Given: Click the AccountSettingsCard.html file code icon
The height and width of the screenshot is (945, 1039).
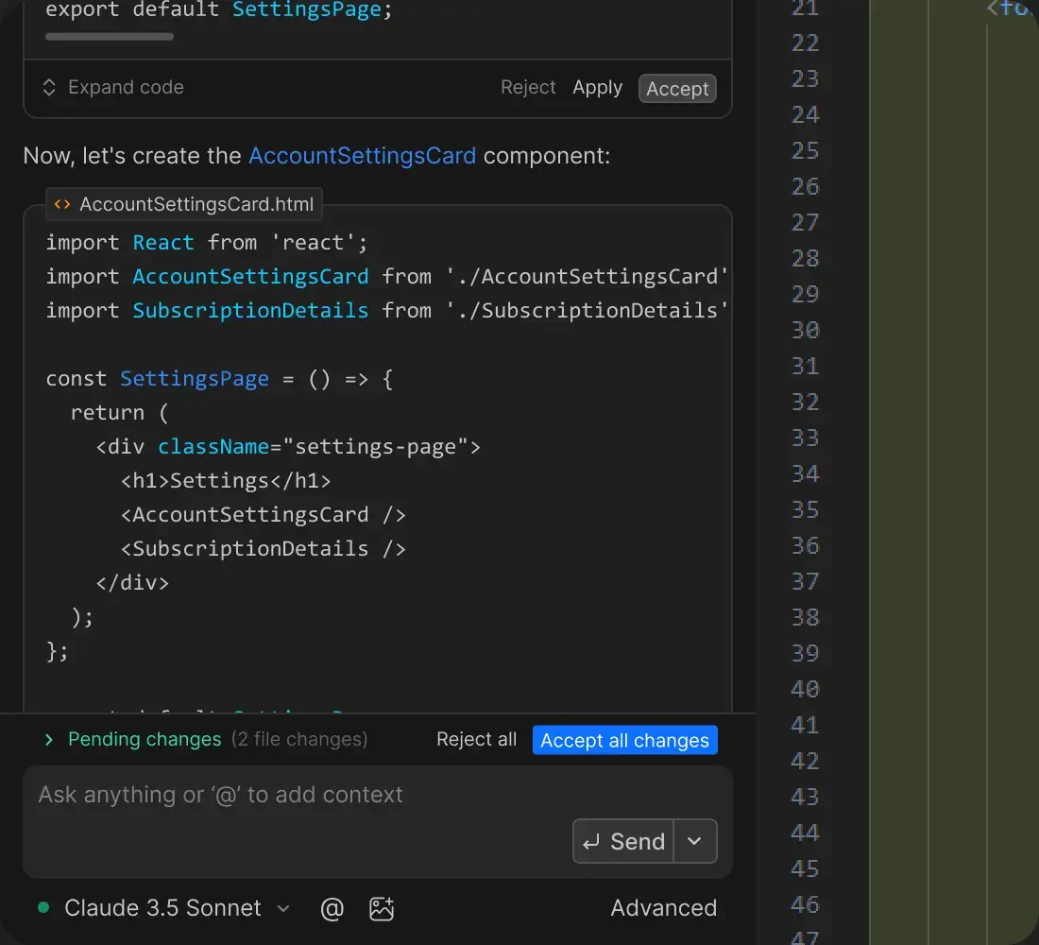Looking at the screenshot, I should [x=62, y=204].
